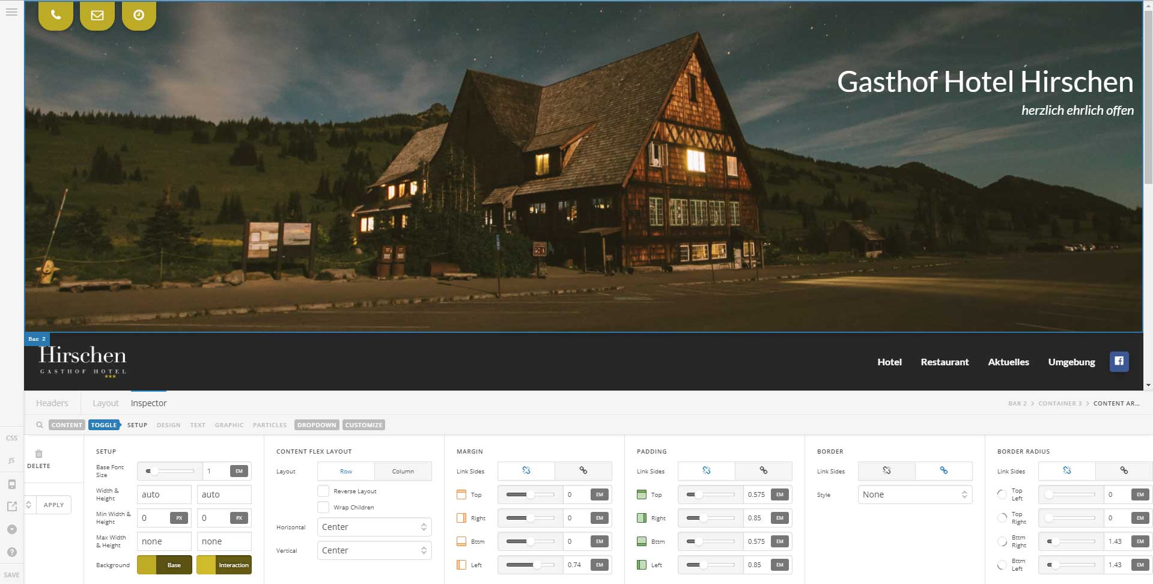
Task: Open the Design inspector section
Action: pos(168,425)
